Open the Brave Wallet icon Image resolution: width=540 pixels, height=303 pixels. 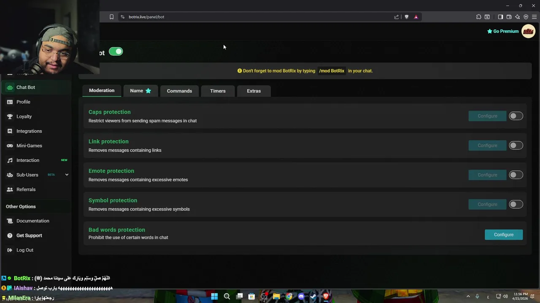pos(509,17)
